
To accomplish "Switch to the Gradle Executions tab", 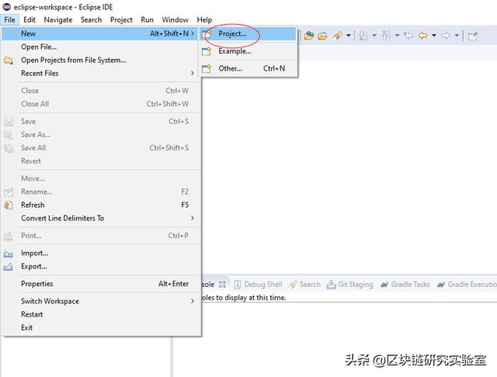I will tap(467, 285).
